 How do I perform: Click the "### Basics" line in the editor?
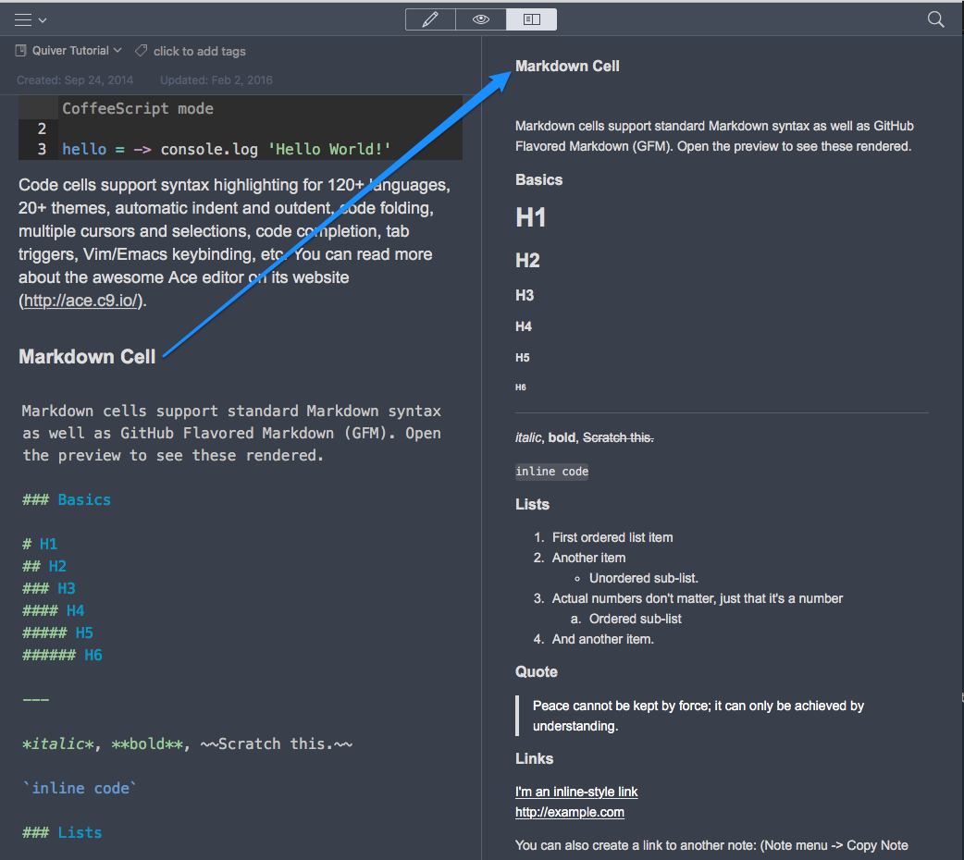pos(67,499)
